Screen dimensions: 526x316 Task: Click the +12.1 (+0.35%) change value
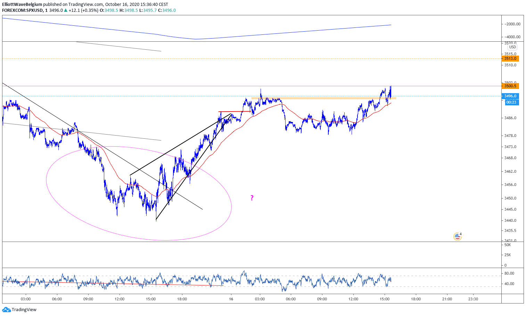[x=83, y=10]
